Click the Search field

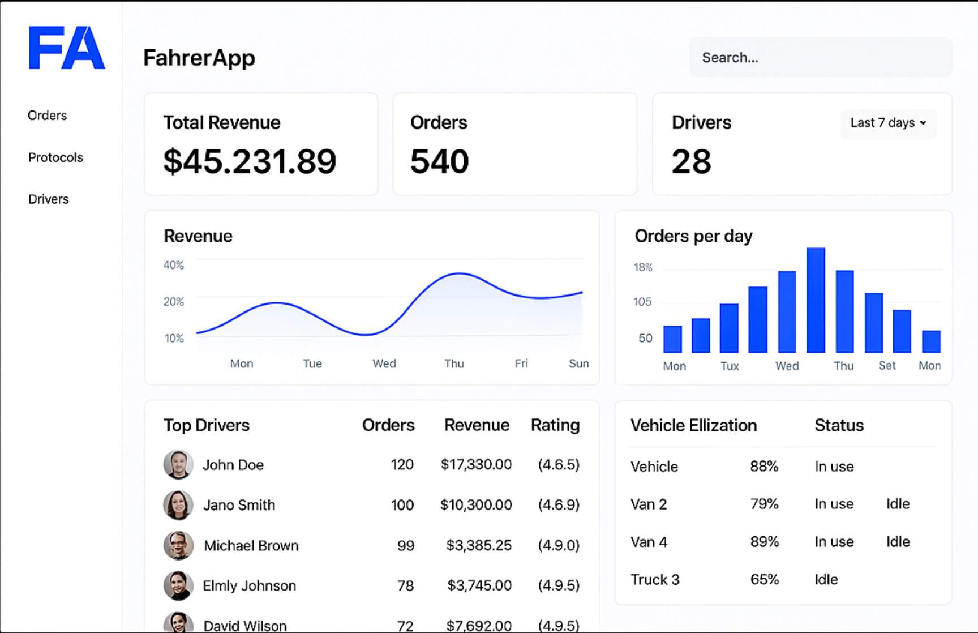(820, 57)
